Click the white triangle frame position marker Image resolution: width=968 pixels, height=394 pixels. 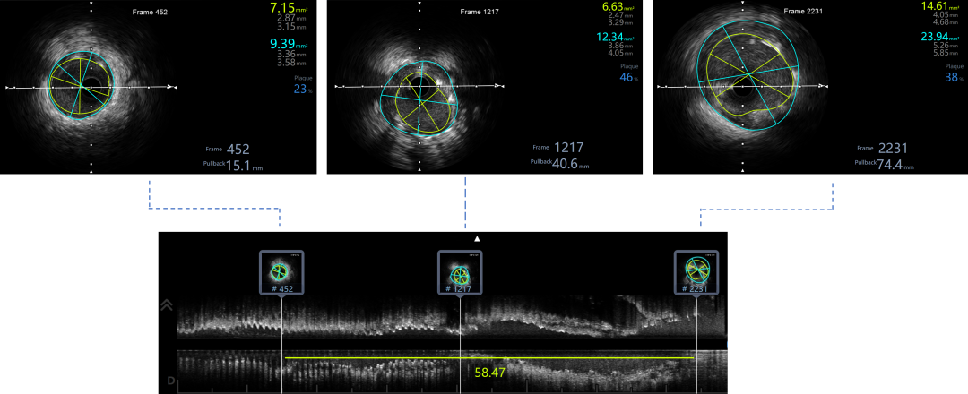[x=478, y=239]
